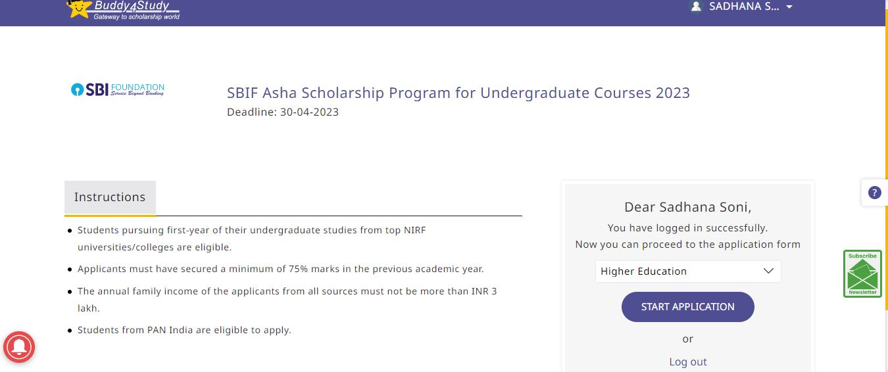Click the SBIF Asha Scholarship Program title
The height and width of the screenshot is (372, 888).
[x=458, y=93]
